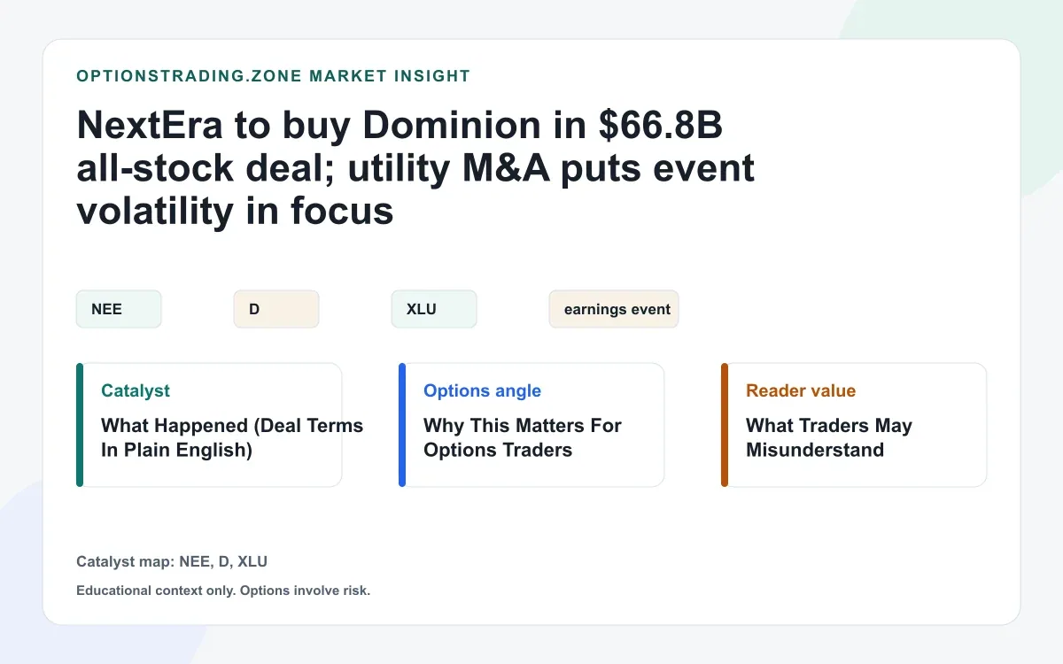Click the OPTIONSTRADING.ZONE MARKET INSIGHT header
Screen dimensions: 1063x664
pyautogui.click(x=274, y=76)
